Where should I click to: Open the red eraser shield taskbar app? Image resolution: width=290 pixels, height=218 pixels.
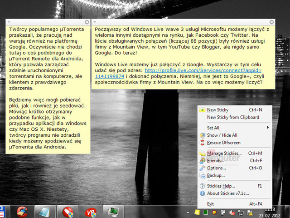click(x=68, y=212)
